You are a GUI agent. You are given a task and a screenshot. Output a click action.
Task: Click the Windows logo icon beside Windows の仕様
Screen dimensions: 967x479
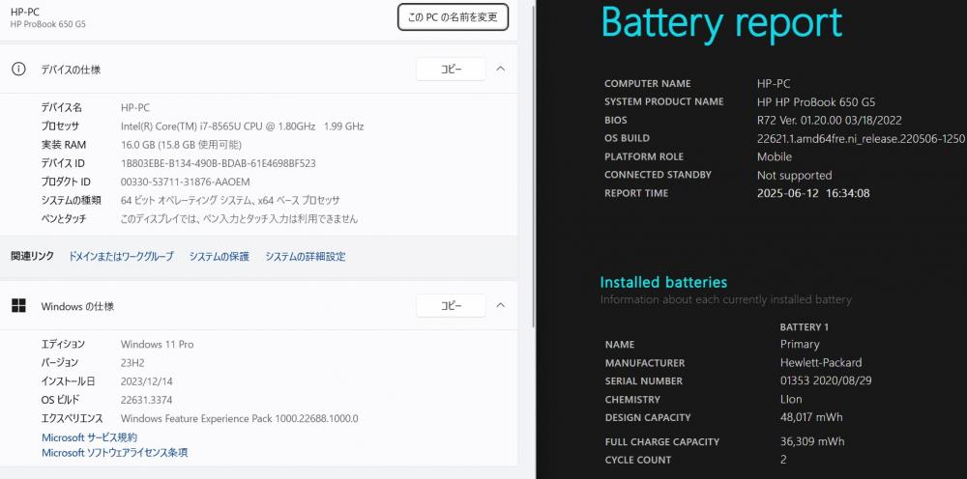pyautogui.click(x=18, y=305)
